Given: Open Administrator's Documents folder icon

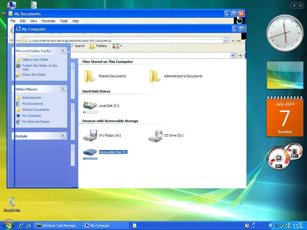Looking at the screenshot, I should click(x=154, y=76).
